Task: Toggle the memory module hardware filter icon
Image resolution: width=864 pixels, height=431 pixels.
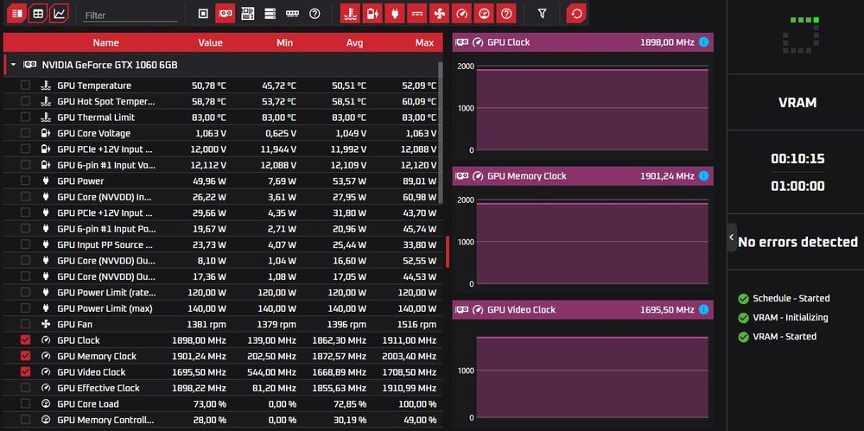Action: pyautogui.click(x=292, y=13)
